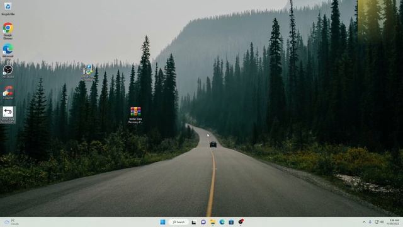The image size is (403, 227).
Task: Open volume control in system tray
Action: [x=382, y=222]
